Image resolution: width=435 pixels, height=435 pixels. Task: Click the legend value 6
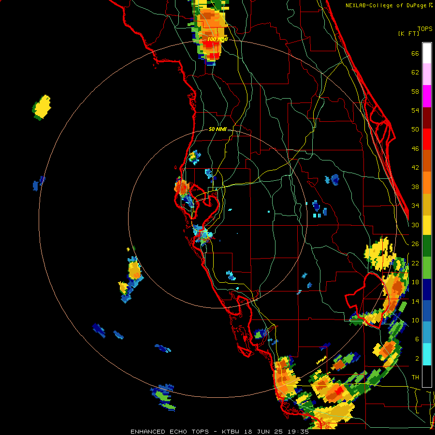(417, 339)
